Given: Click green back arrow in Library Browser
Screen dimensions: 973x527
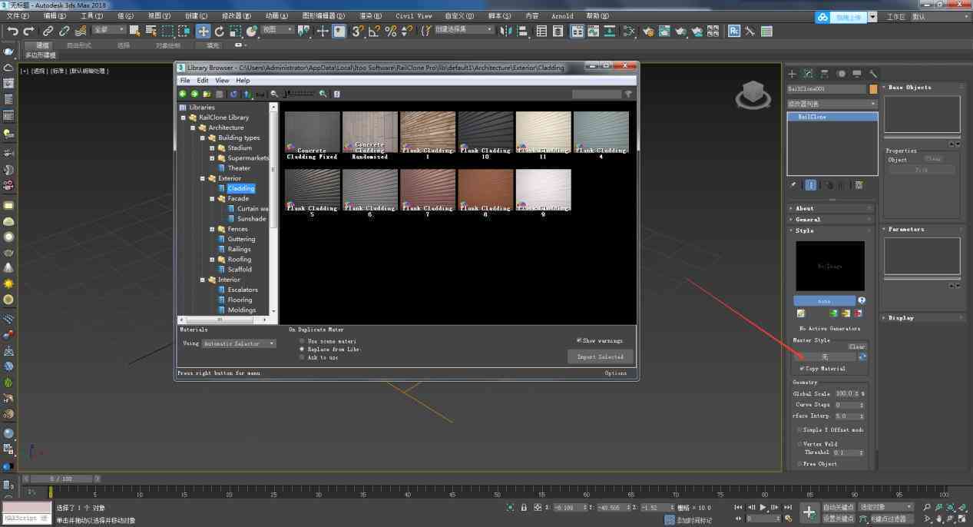Looking at the screenshot, I should click(x=183, y=94).
